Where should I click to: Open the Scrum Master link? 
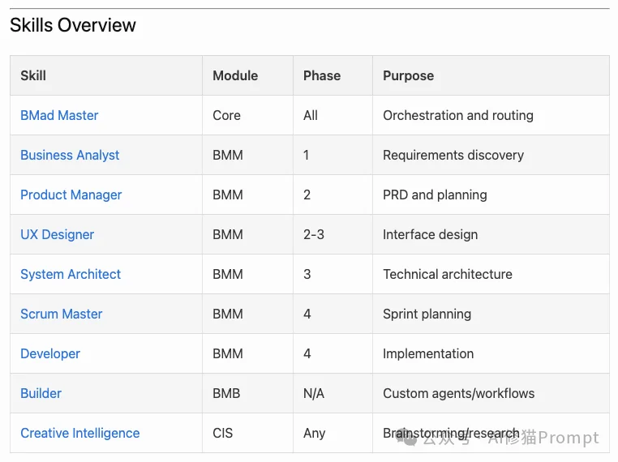tap(62, 314)
